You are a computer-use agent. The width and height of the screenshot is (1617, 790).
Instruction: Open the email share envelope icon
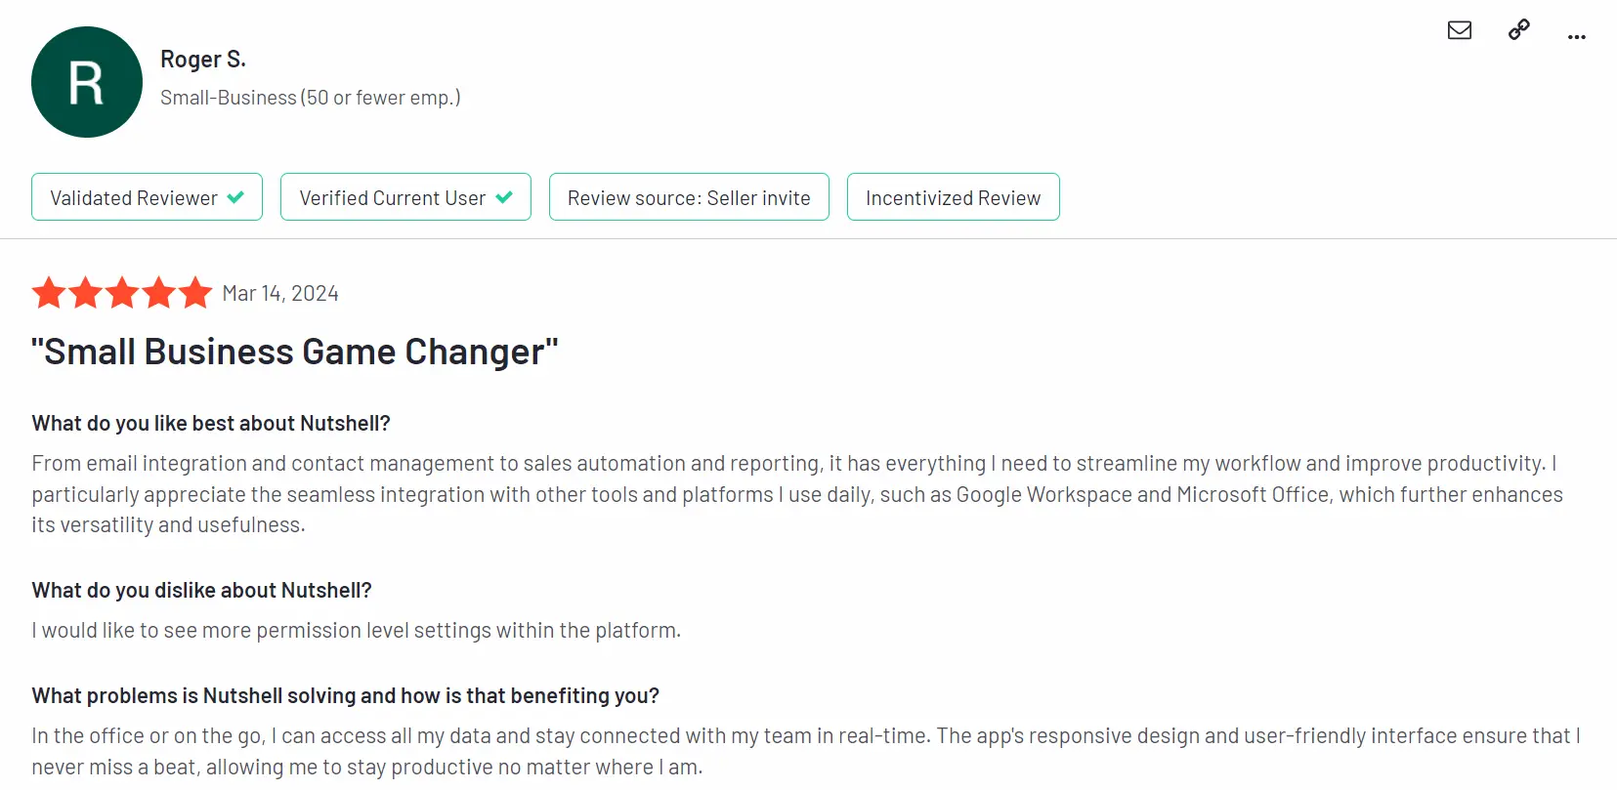click(1459, 30)
